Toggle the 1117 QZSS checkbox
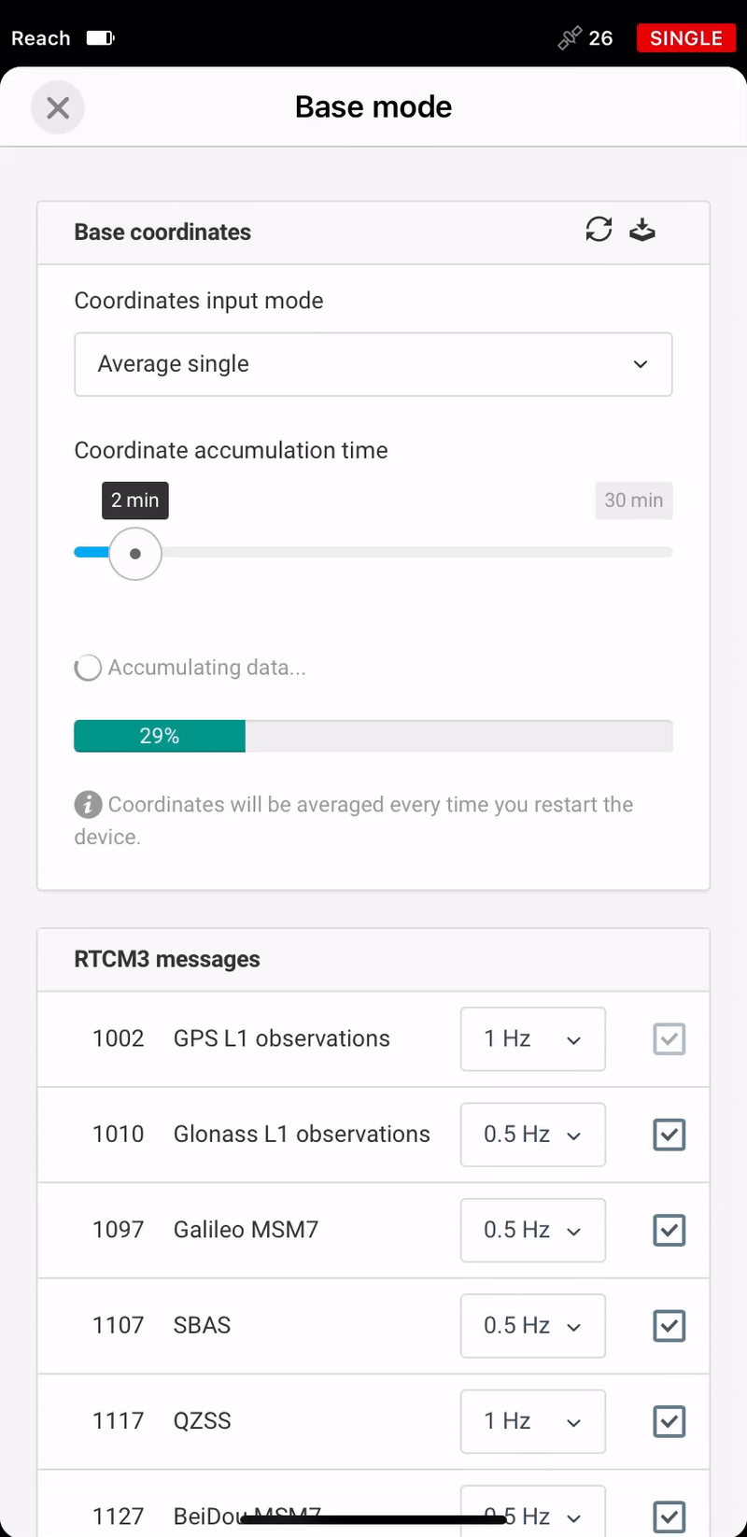 coord(669,1421)
